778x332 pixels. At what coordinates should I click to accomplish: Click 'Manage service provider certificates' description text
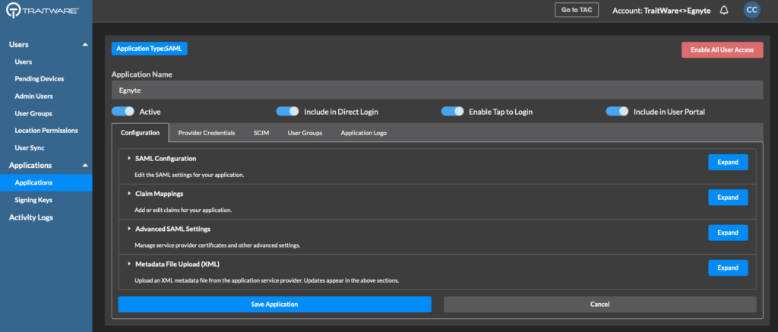(x=217, y=245)
